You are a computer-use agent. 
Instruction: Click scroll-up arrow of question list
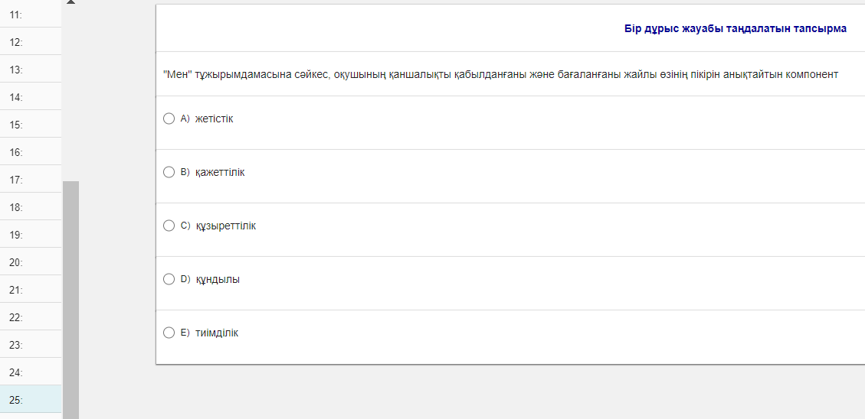pyautogui.click(x=70, y=2)
